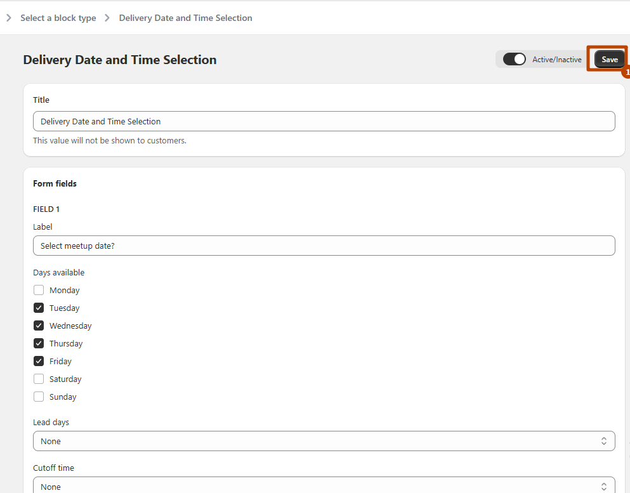Image resolution: width=630 pixels, height=493 pixels.
Task: Click the Delivery Date and Time Selection breadcrumb
Action: [x=185, y=18]
